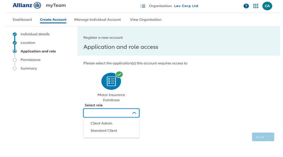Collapse the Select role dropdown chevron
The height and width of the screenshot is (157, 283).
pyautogui.click(x=134, y=113)
